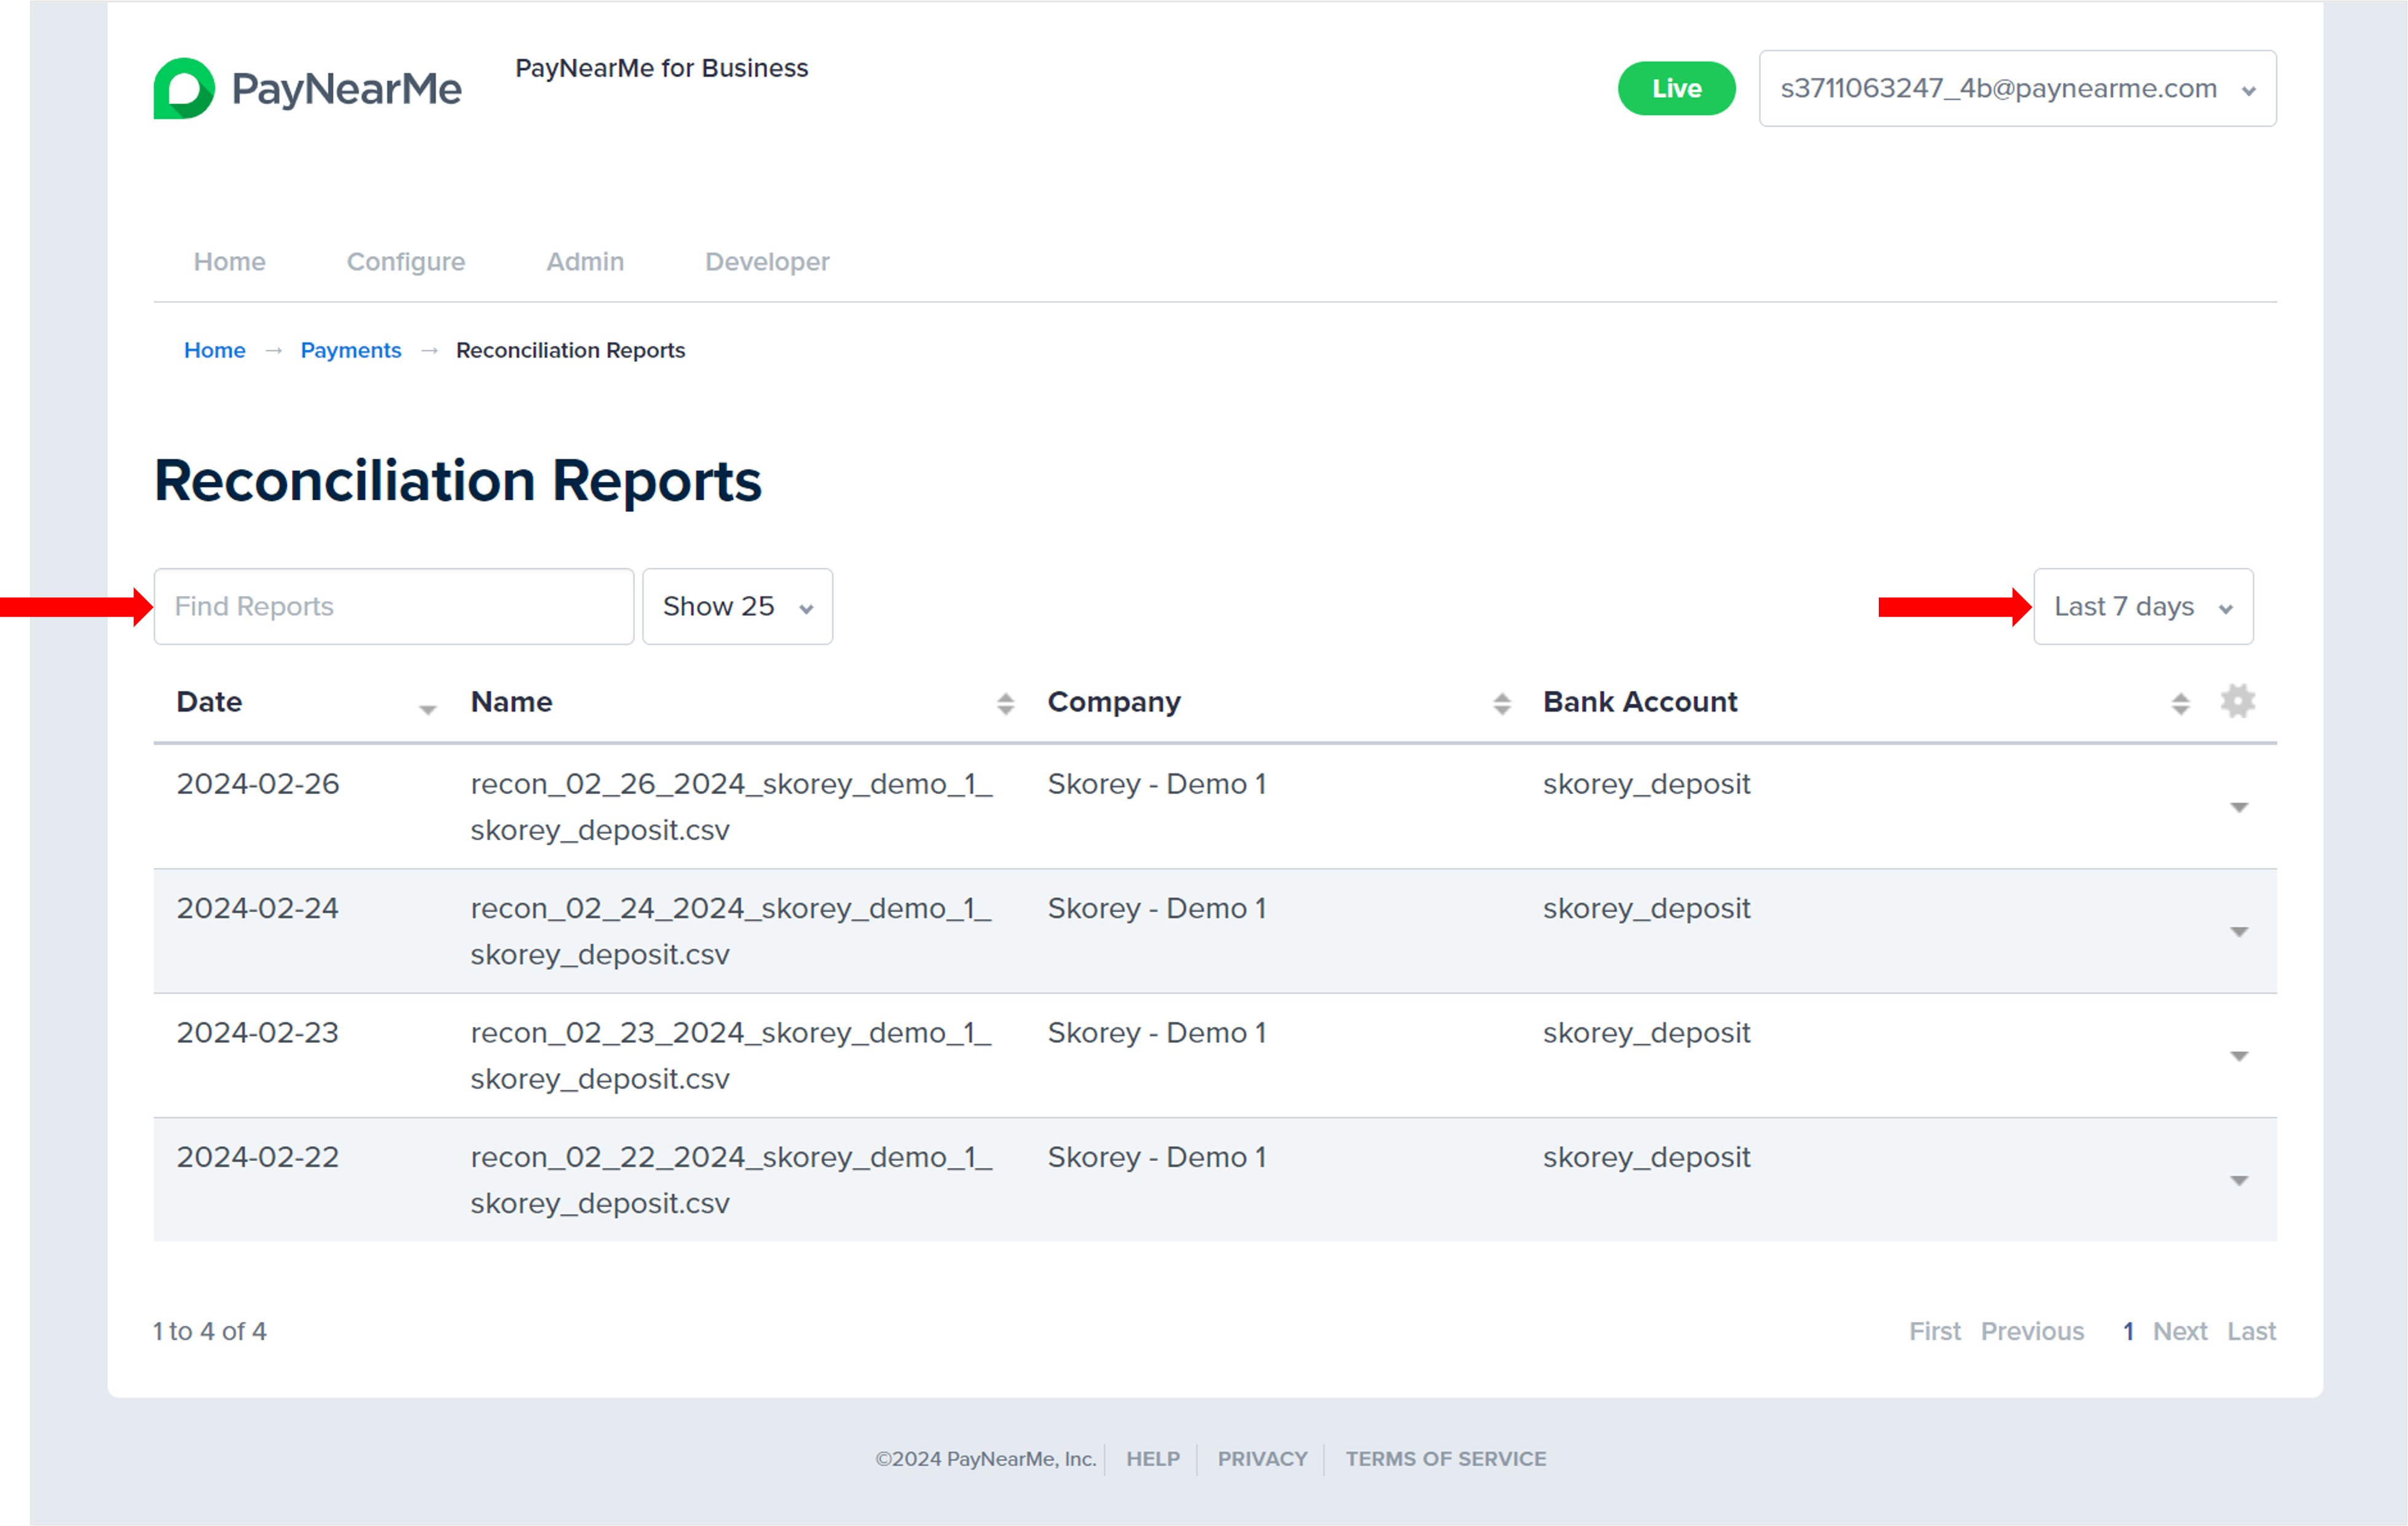This screenshot has width=2408, height=1526.
Task: Open the Last 7 days date filter
Action: (x=2142, y=607)
